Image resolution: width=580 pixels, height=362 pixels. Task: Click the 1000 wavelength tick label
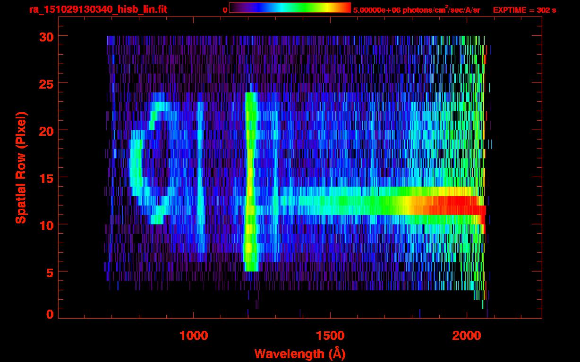click(x=194, y=336)
